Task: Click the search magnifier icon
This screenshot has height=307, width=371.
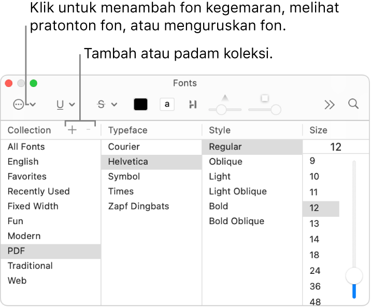Action: click(353, 104)
